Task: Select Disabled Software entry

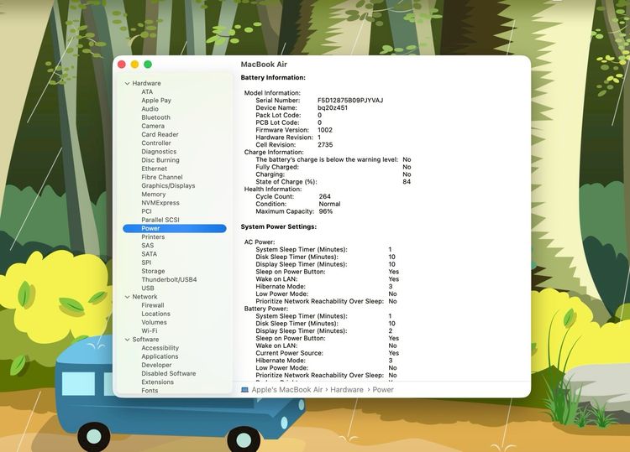Action: click(x=169, y=373)
